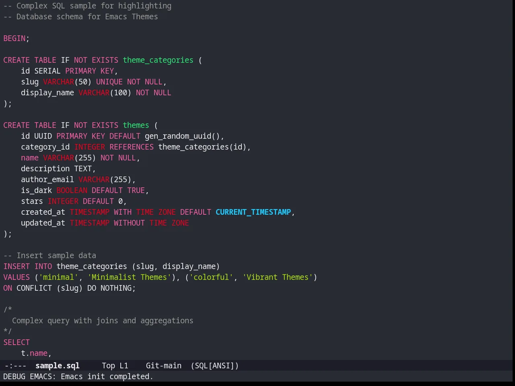This screenshot has width=515, height=386.
Task: Click CONFLICT keyword in ON CONFLICT line
Action: 34,288
